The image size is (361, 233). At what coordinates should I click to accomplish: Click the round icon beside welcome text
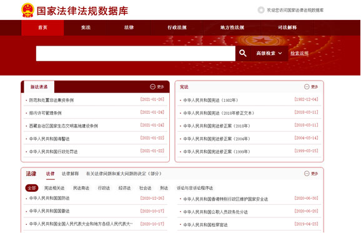coord(261,10)
